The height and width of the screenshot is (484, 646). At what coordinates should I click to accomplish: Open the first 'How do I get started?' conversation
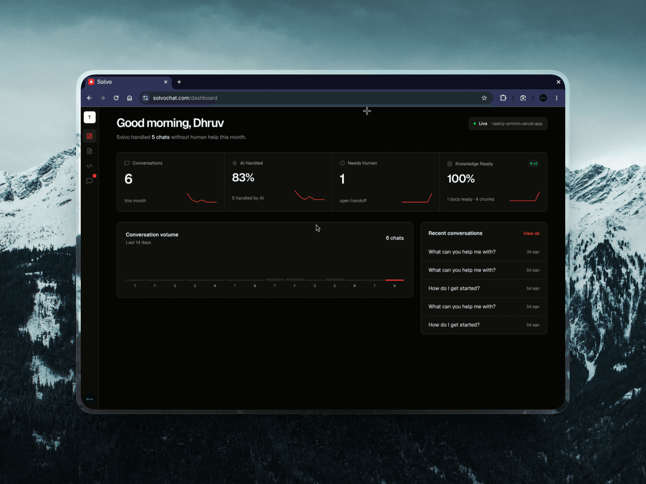pos(484,289)
